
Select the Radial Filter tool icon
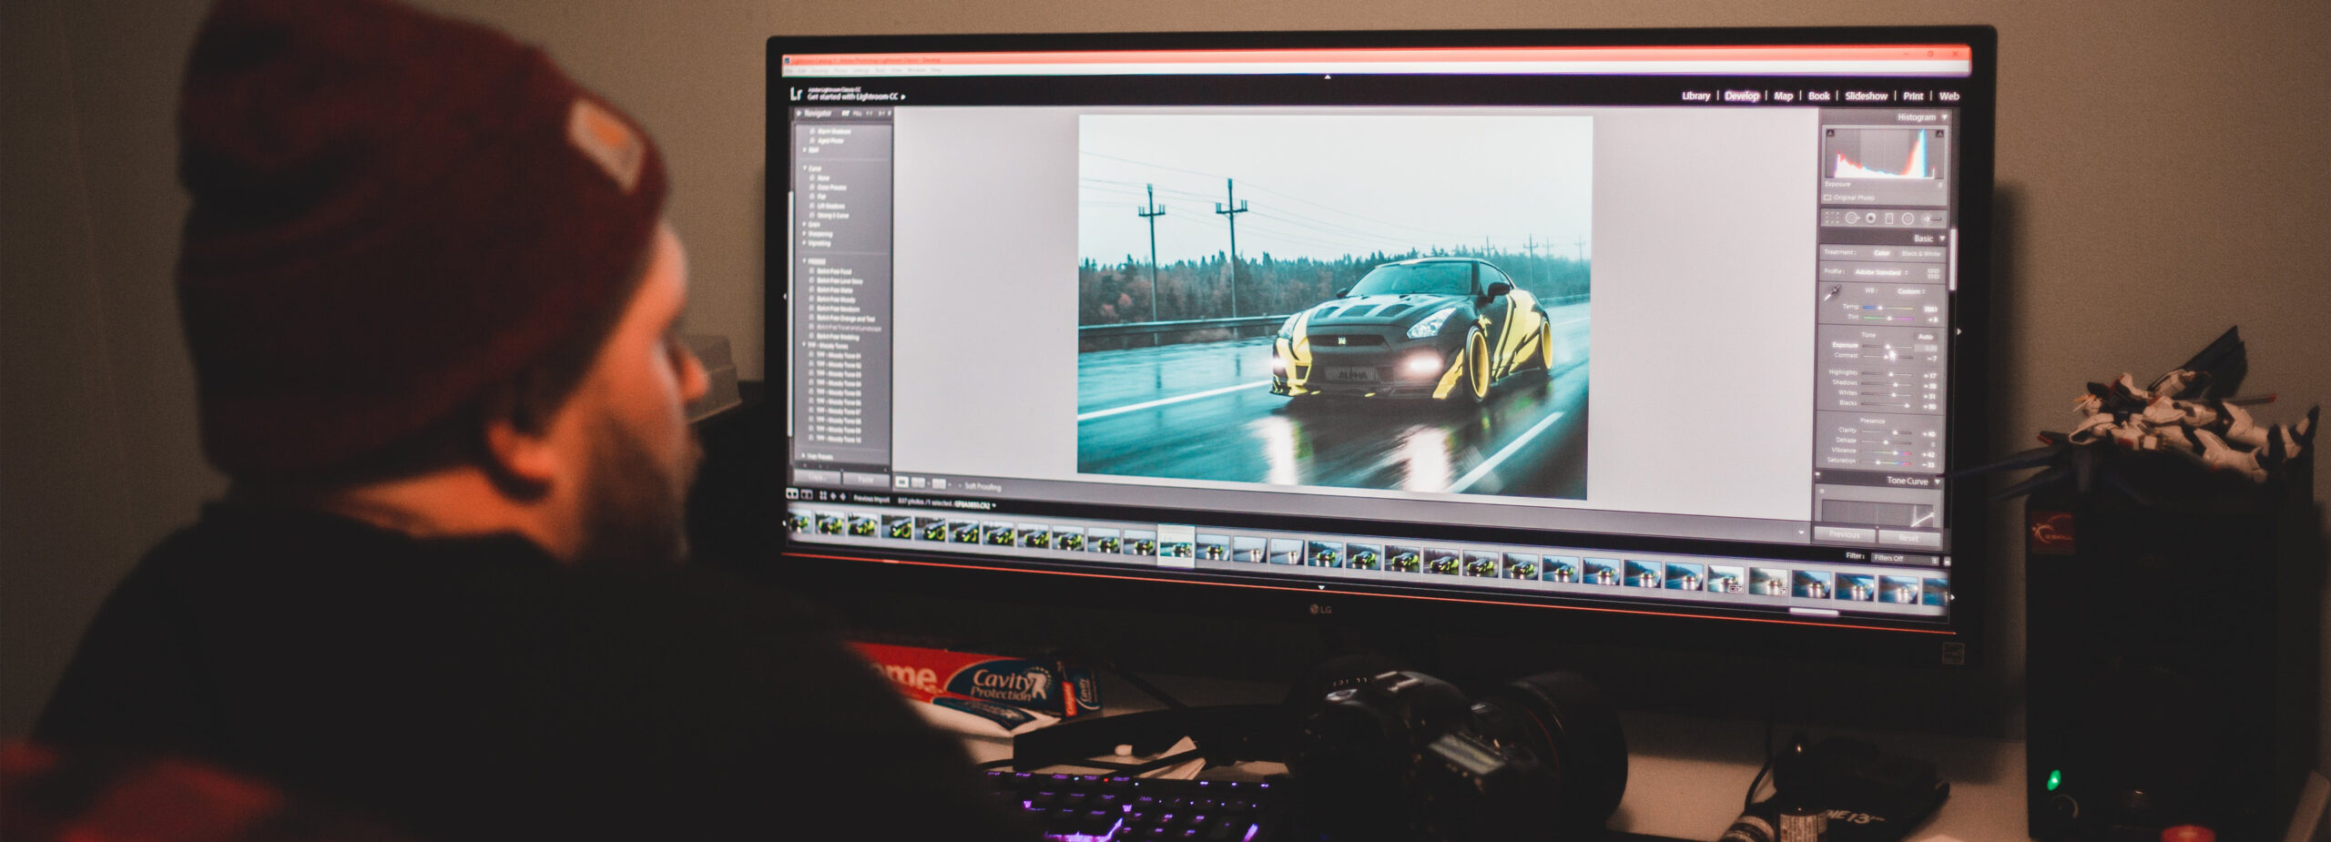(x=1908, y=218)
